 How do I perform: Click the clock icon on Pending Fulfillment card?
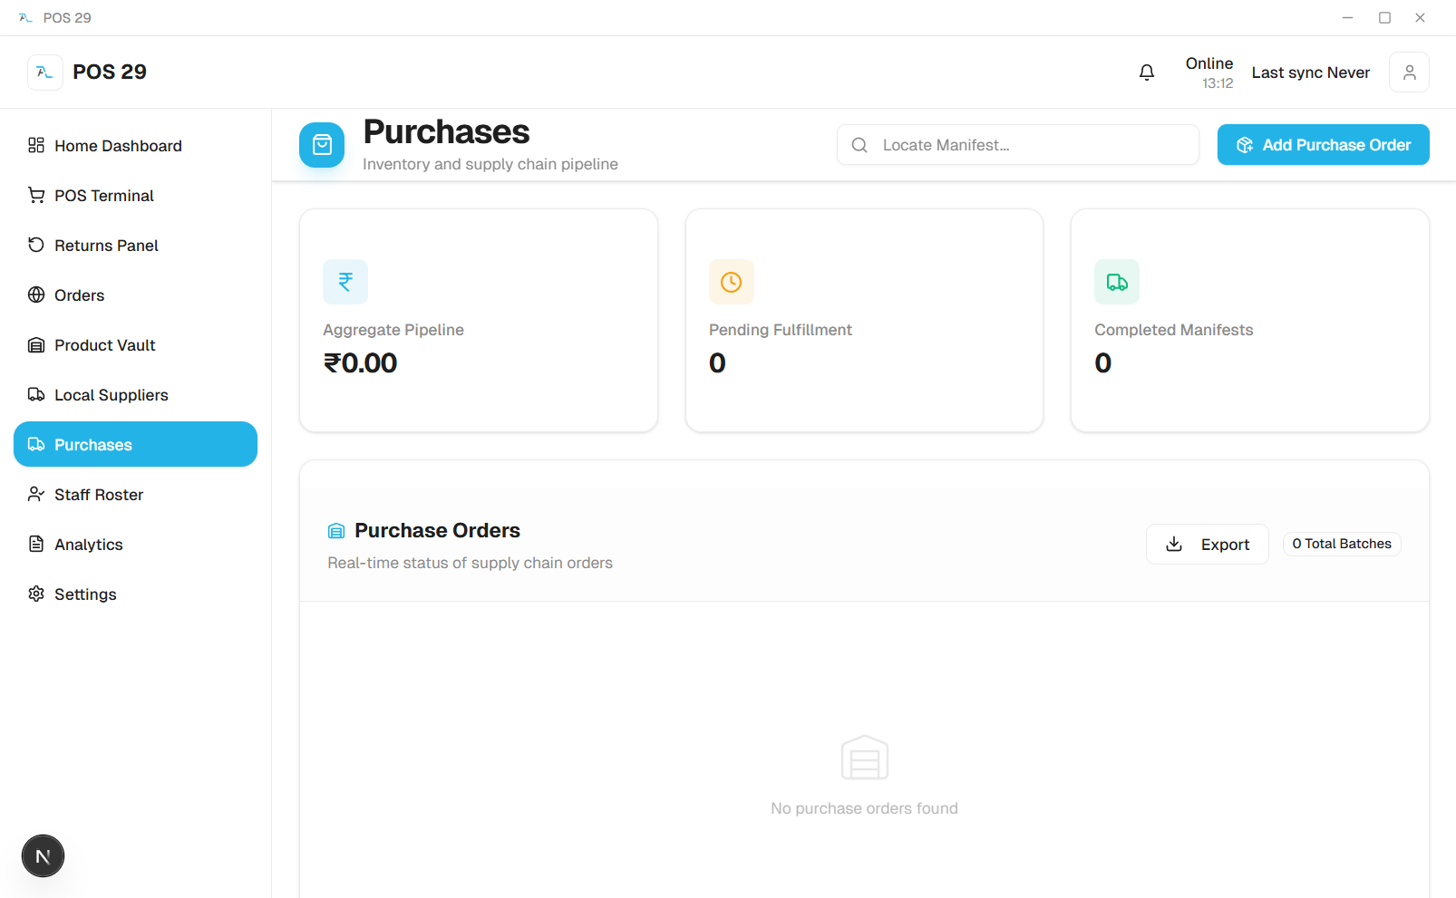[732, 282]
